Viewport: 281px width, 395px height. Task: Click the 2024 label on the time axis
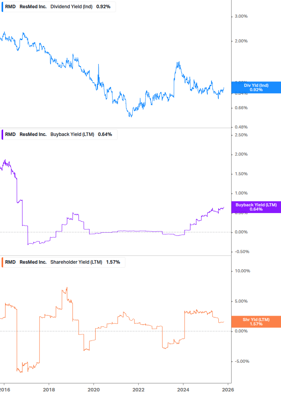click(183, 389)
